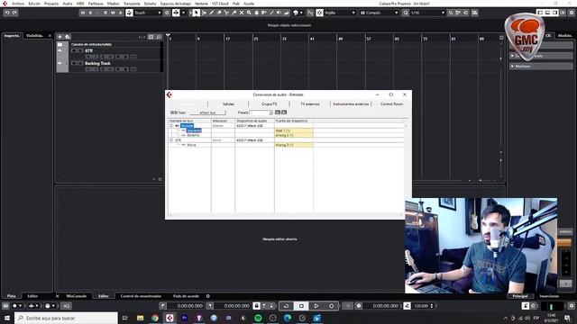
Task: Open Control de muestreador tab
Action: 141,296
